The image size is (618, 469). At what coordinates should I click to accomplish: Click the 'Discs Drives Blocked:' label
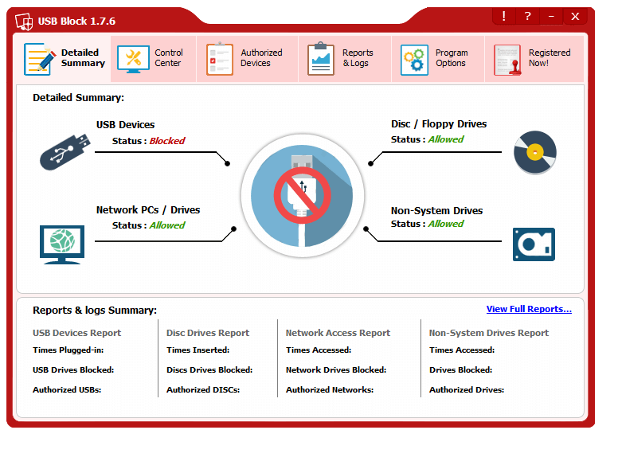click(x=209, y=369)
